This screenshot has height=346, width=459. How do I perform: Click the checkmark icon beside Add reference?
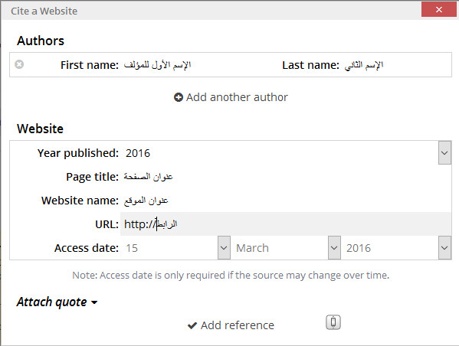(x=192, y=325)
